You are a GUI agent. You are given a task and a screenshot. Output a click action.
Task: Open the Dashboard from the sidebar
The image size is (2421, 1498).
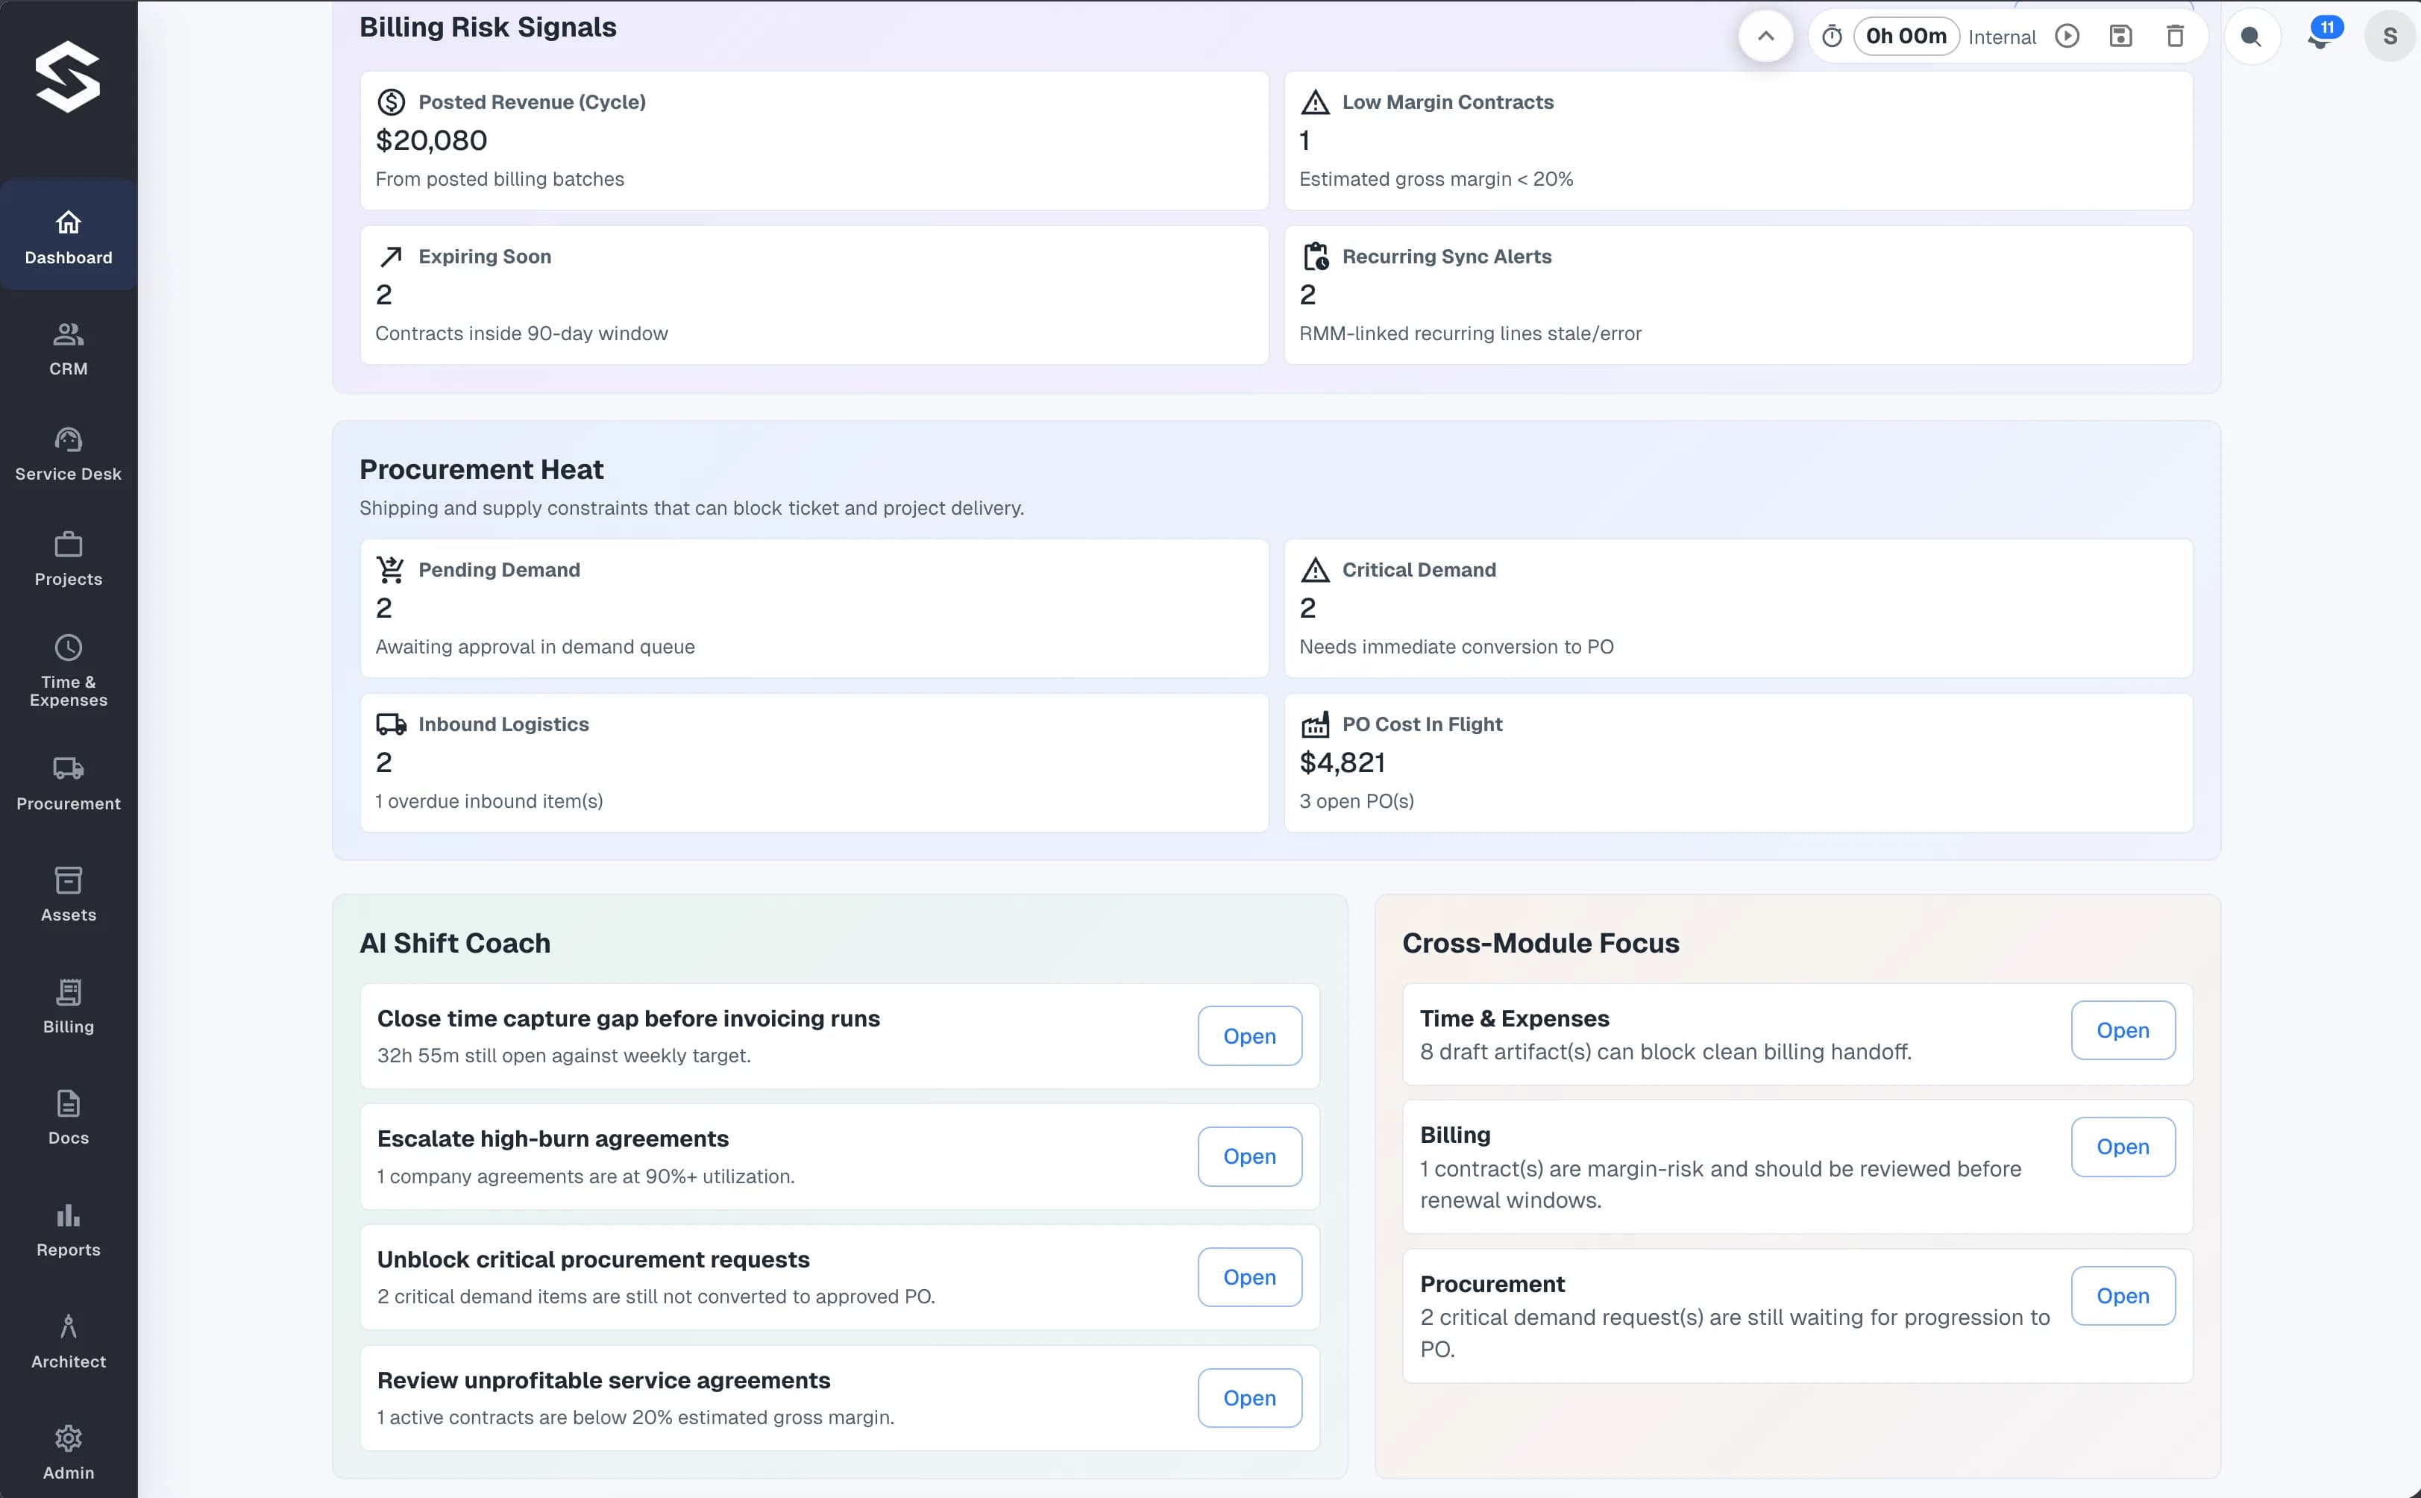click(x=67, y=236)
